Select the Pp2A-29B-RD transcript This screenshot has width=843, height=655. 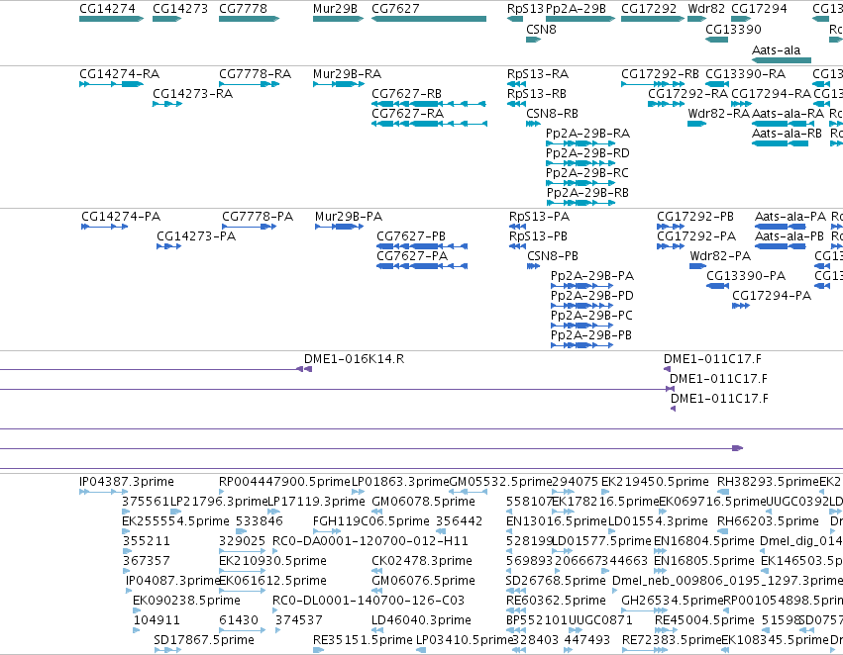pos(580,163)
